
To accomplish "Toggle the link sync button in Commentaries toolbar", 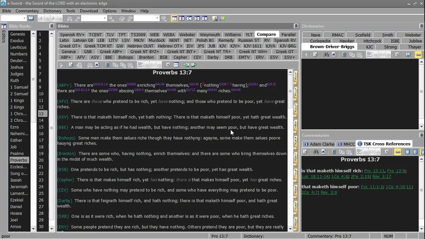I will coord(397,152).
